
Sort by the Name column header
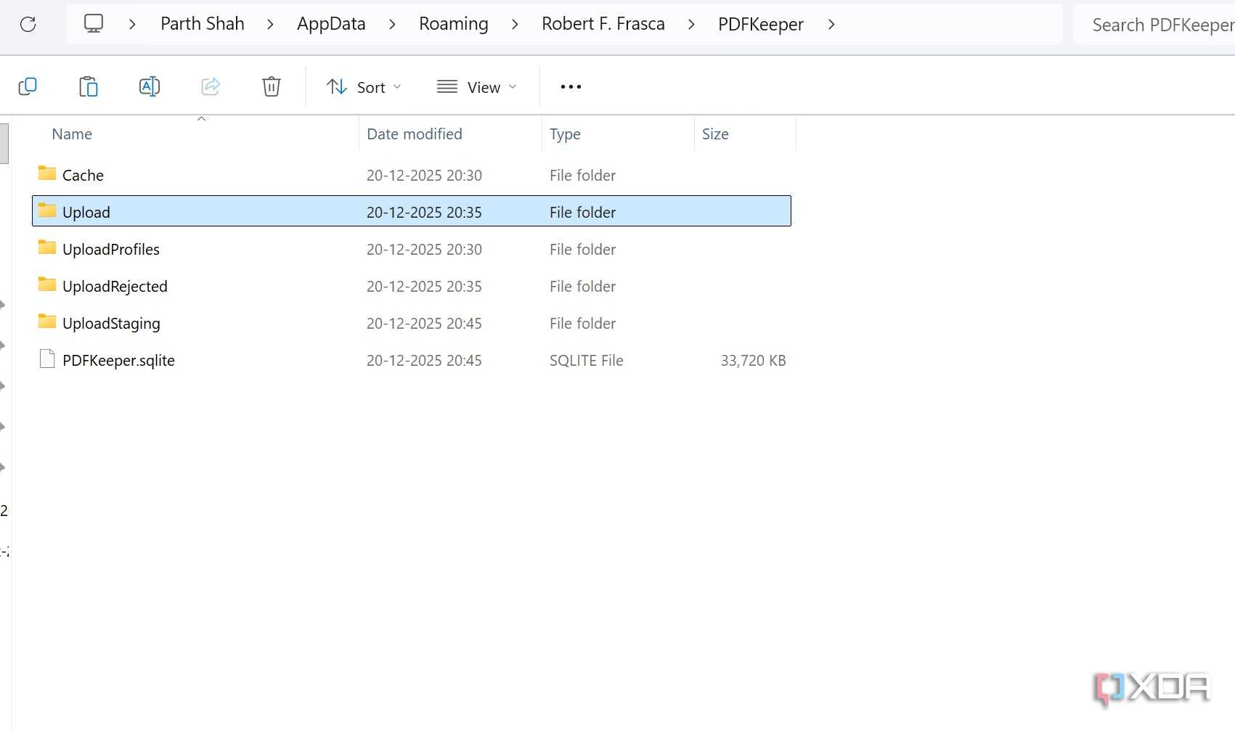[x=72, y=134]
